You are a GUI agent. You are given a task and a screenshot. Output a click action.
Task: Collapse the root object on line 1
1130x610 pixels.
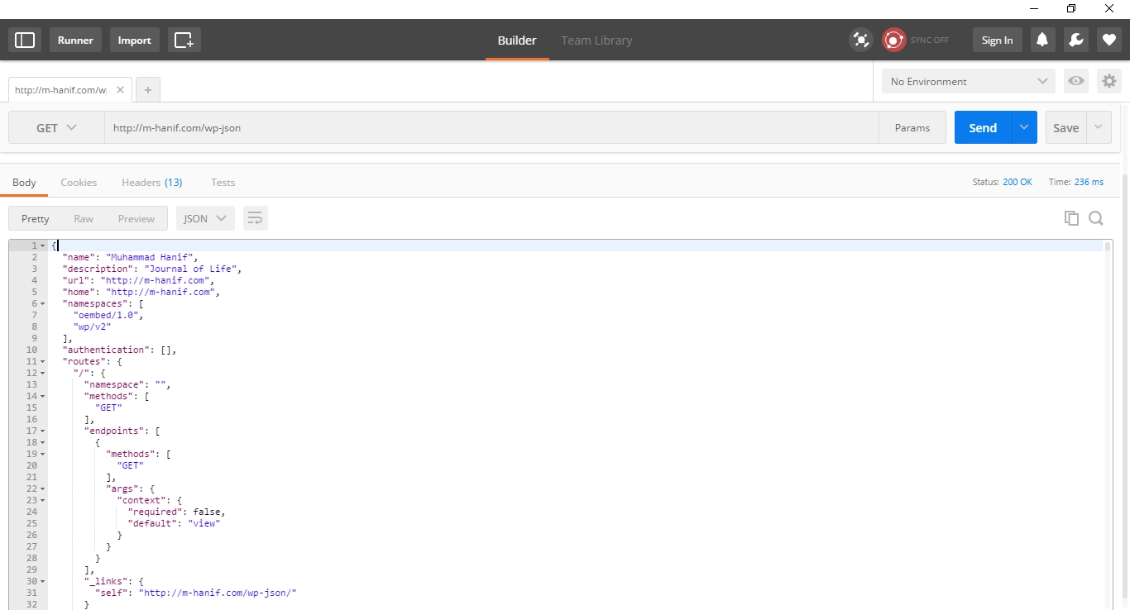pos(42,245)
